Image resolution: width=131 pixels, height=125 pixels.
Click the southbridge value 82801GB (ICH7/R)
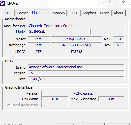tap(76, 45)
